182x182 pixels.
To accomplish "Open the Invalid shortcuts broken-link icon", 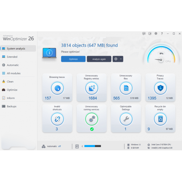I will pyautogui.click(x=57, y=119).
